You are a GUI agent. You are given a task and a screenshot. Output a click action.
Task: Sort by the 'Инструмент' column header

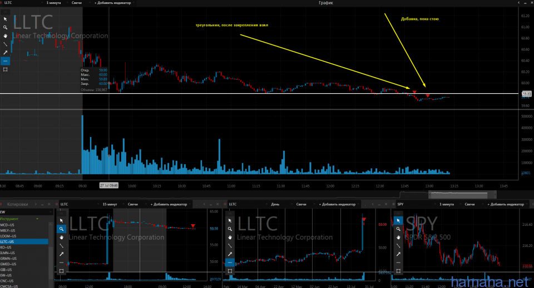19,219
